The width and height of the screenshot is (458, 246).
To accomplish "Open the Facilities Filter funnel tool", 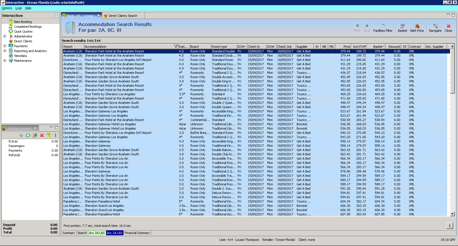I will (x=383, y=28).
